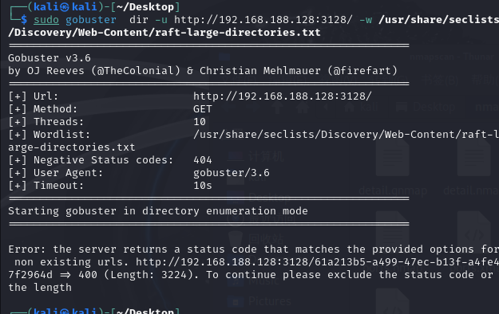This screenshot has height=314, width=499.
Task: Click the underlined "sudo" command word
Action: [46, 20]
